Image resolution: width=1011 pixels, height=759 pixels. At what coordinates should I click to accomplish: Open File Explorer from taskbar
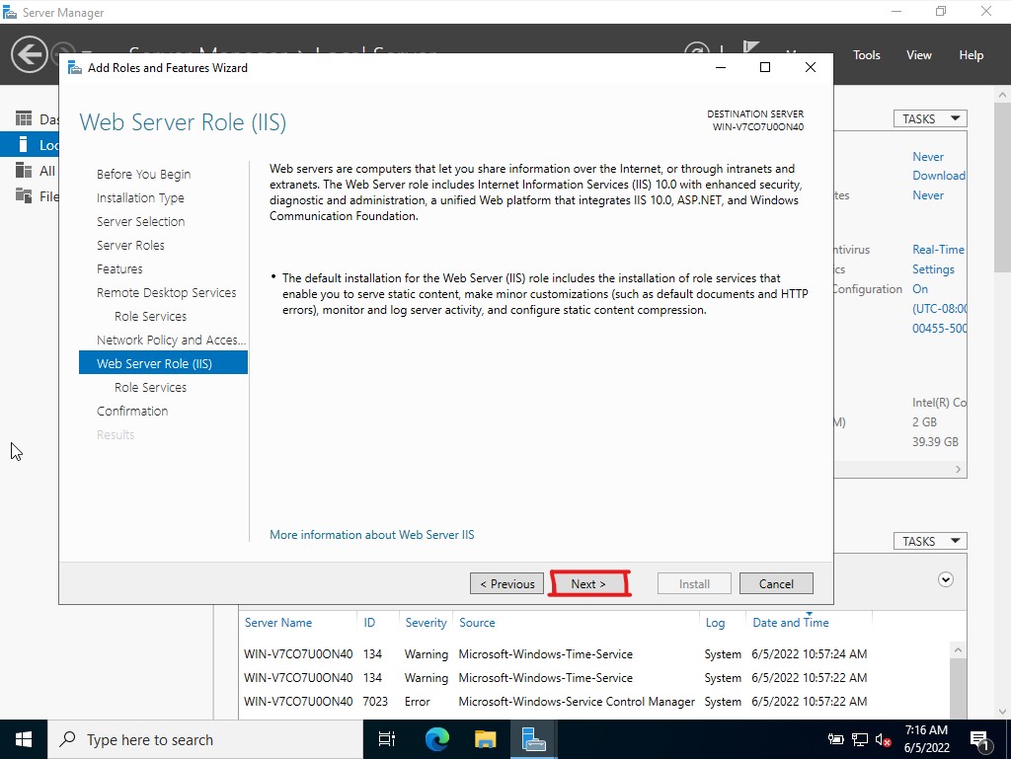(x=485, y=739)
